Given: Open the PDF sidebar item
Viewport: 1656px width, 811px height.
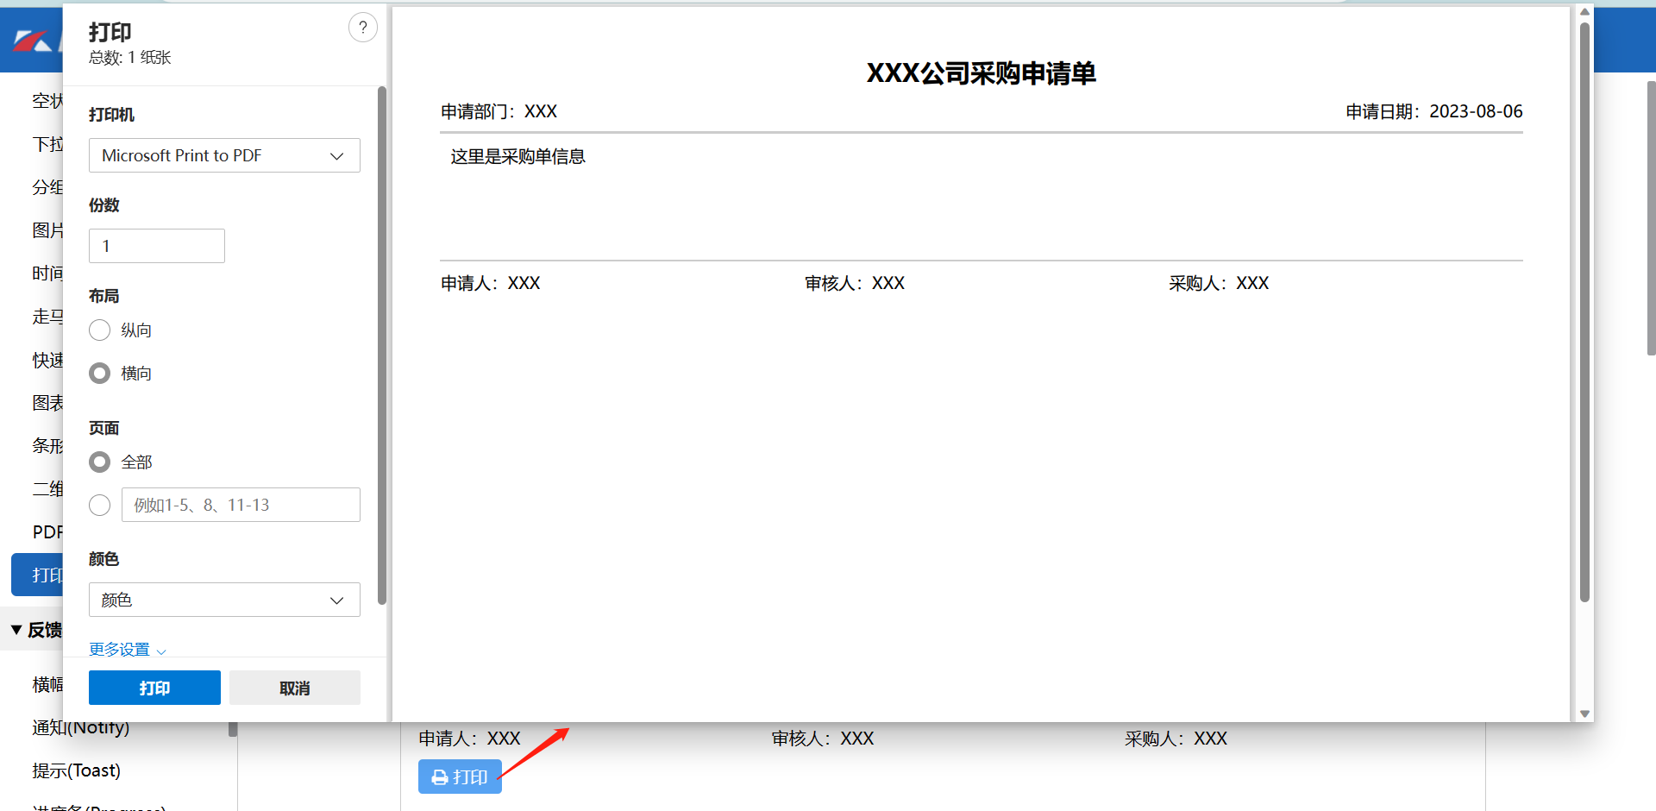Looking at the screenshot, I should (x=47, y=531).
